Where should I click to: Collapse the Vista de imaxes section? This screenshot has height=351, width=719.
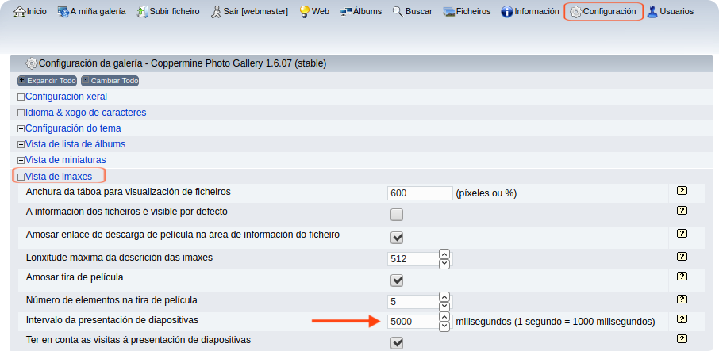pos(21,177)
